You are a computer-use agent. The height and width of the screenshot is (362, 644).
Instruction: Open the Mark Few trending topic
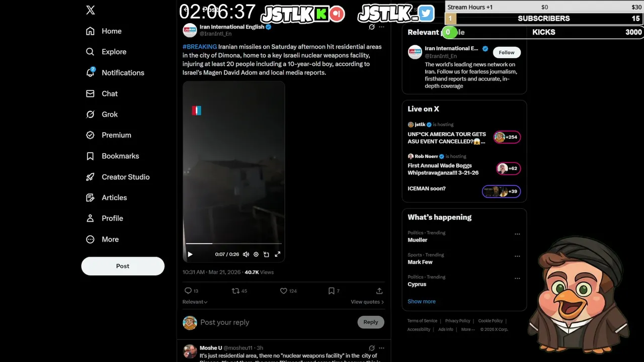(x=420, y=262)
